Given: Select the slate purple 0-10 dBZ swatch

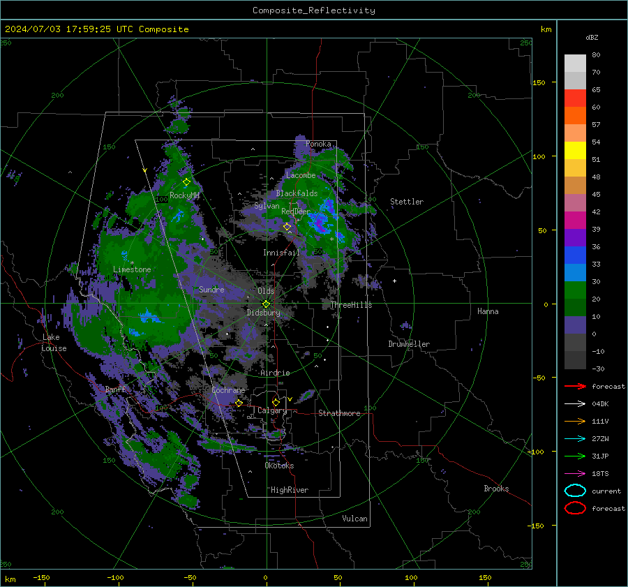Looking at the screenshot, I should coord(575,325).
